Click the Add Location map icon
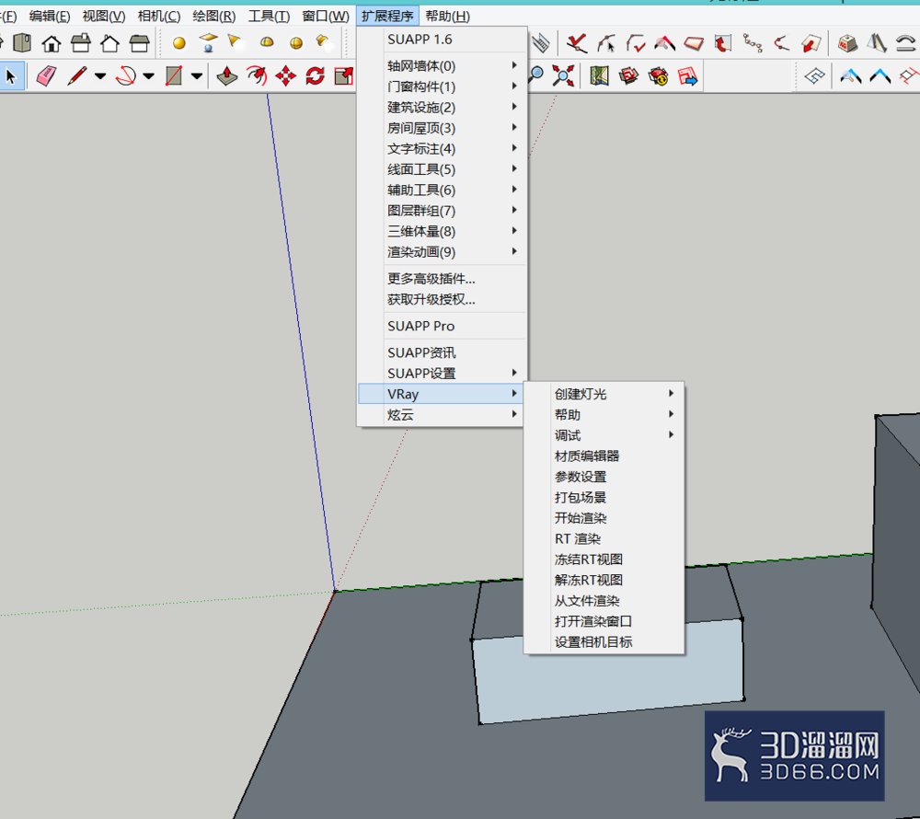The height and width of the screenshot is (819, 920). [x=599, y=75]
